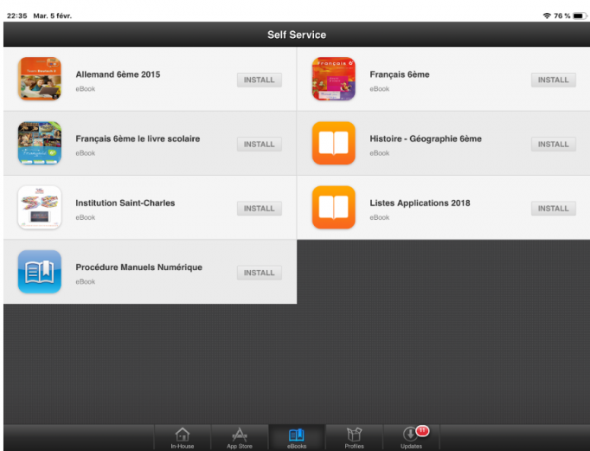Select the Allemand 6ème 2015 title text
The height and width of the screenshot is (451, 590).
[118, 74]
